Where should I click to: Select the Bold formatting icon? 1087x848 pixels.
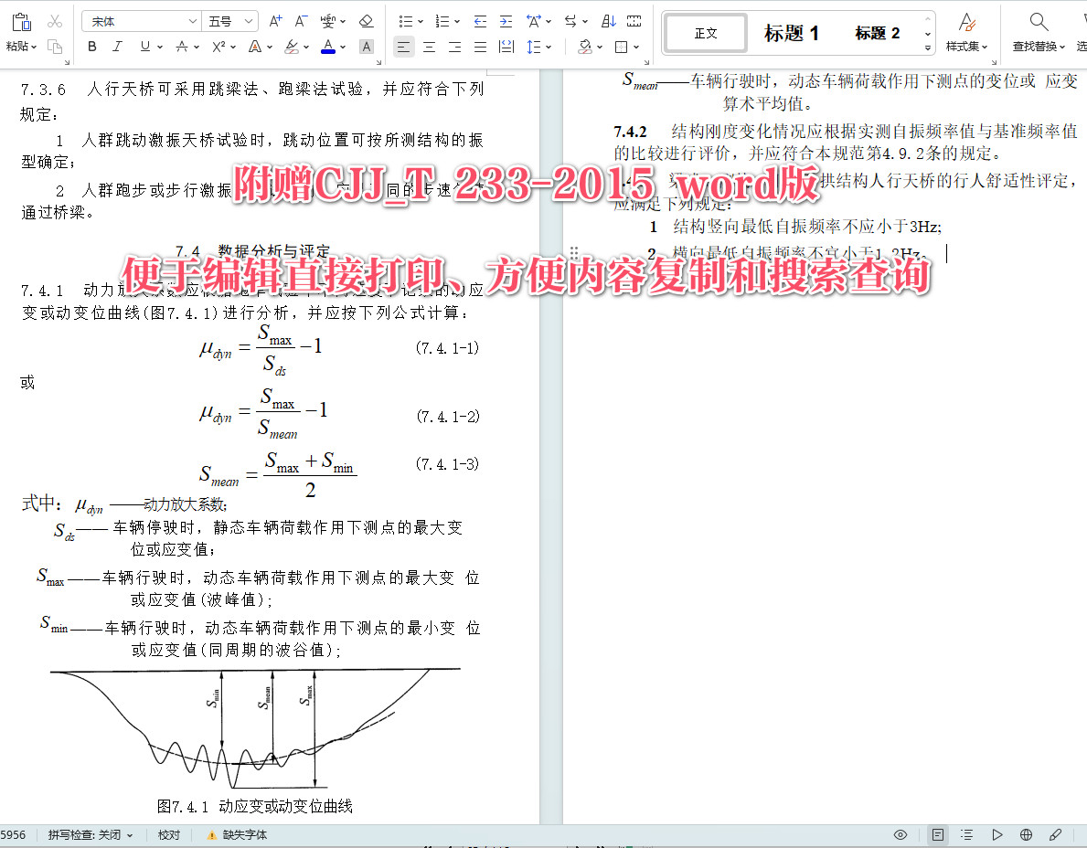pyautogui.click(x=93, y=47)
